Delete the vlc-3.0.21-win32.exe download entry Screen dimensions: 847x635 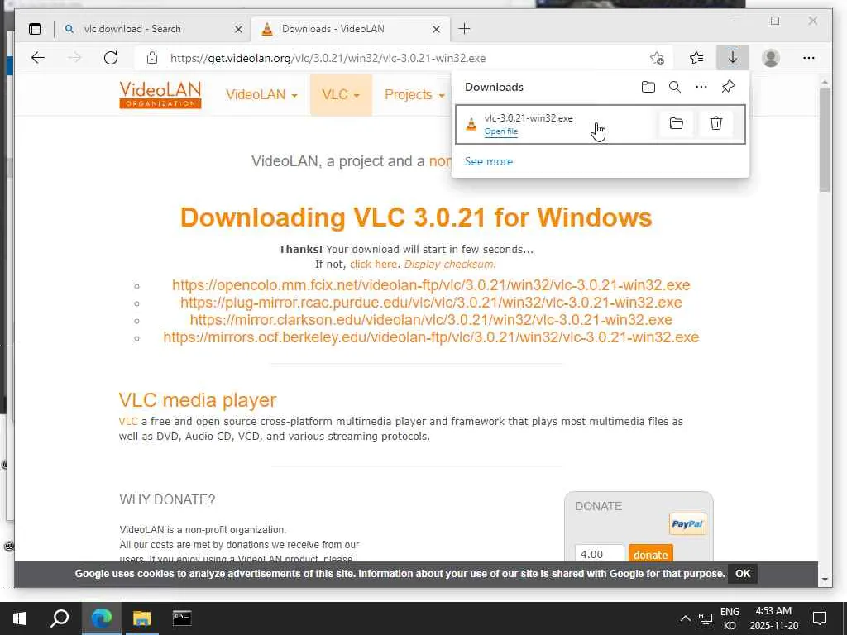(x=716, y=124)
